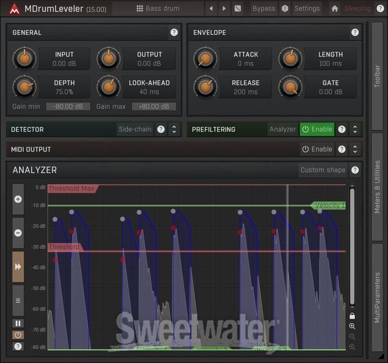Toggle the analyzer lock icon
Viewport: 388px width, 363px height.
tap(352, 316)
